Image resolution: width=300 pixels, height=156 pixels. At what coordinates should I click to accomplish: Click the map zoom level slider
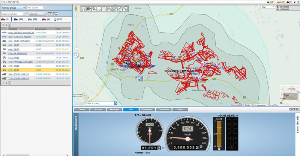pyautogui.click(x=76, y=32)
